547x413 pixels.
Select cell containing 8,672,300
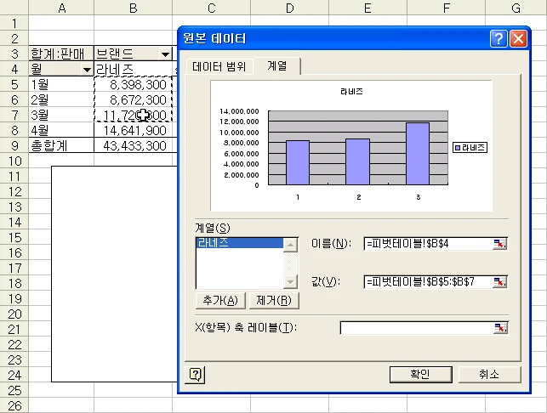click(133, 99)
